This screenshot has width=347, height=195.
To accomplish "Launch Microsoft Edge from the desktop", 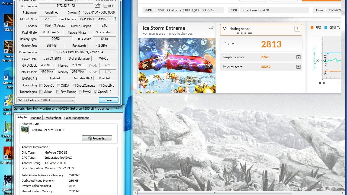I will coord(8,76).
